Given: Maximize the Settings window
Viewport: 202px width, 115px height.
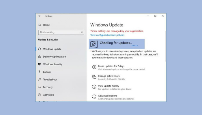Looking at the screenshot, I should coord(155,16).
